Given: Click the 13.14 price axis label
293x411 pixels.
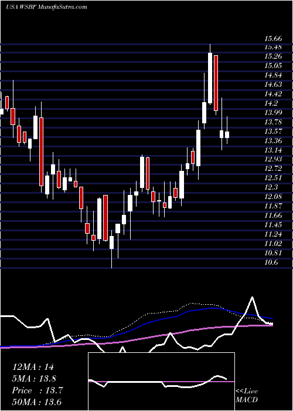Looking at the screenshot, I should coord(273,150).
